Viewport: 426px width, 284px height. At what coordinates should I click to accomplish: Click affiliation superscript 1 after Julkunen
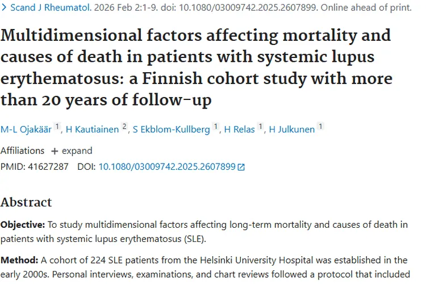[x=321, y=126]
